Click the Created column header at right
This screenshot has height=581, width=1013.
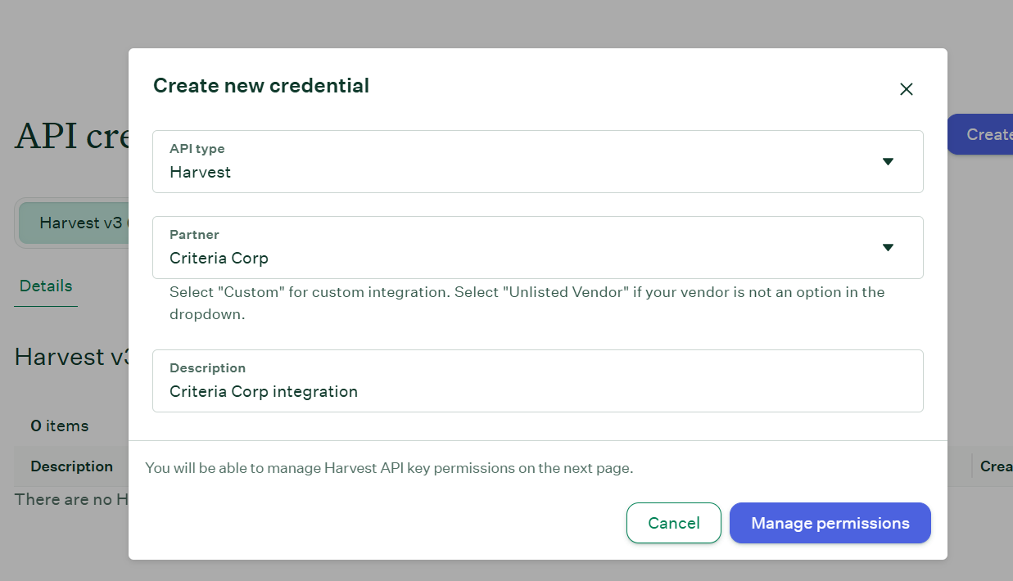[x=996, y=466]
